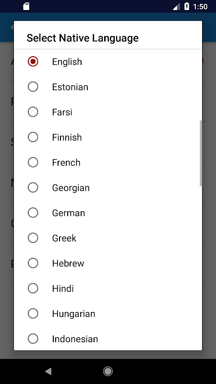Select French radio button
The image size is (216, 384).
108,162
